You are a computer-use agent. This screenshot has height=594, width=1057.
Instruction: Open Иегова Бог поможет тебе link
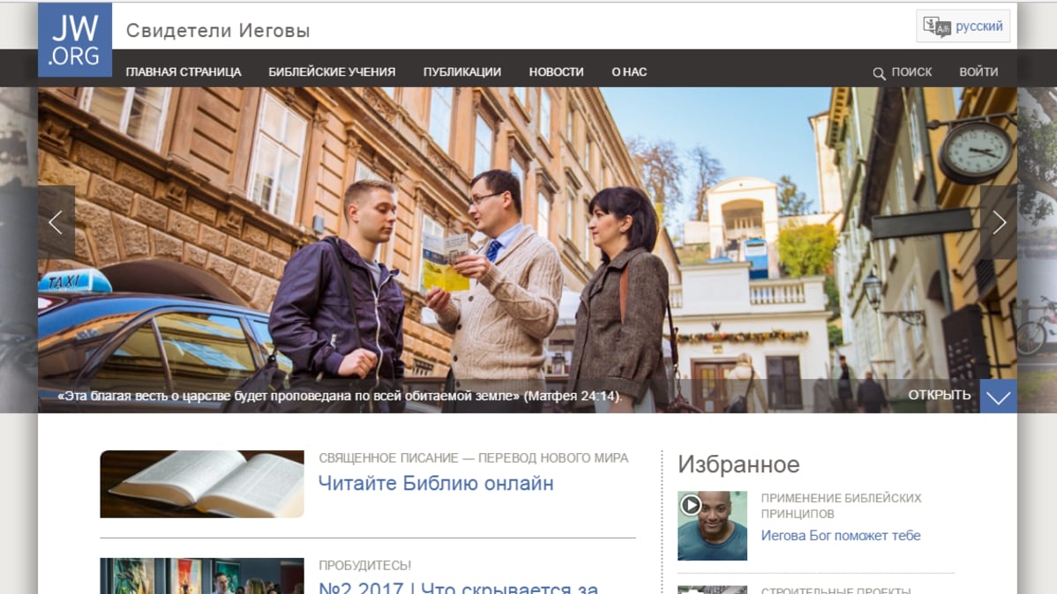[x=841, y=536]
